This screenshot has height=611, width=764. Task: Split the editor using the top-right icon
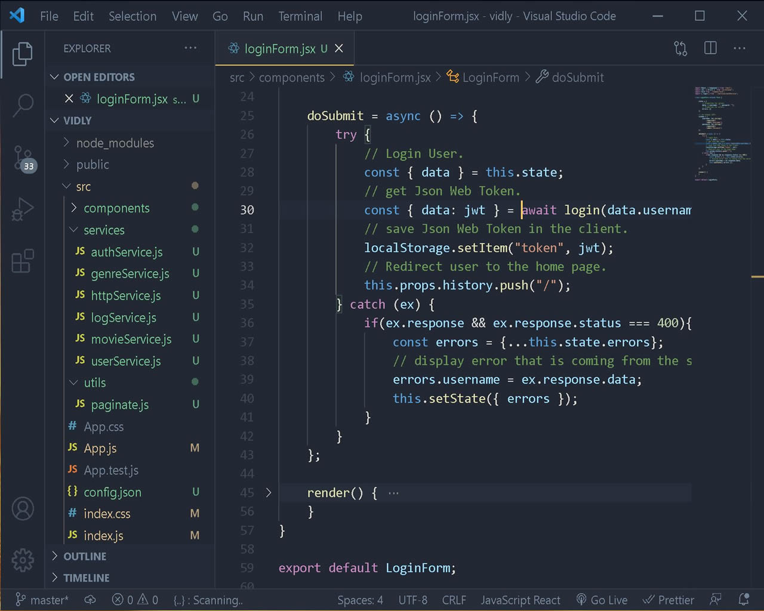(710, 48)
